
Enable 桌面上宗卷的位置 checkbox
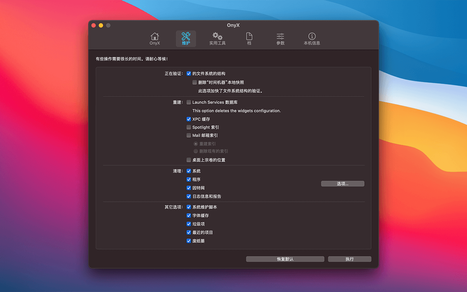pos(189,160)
